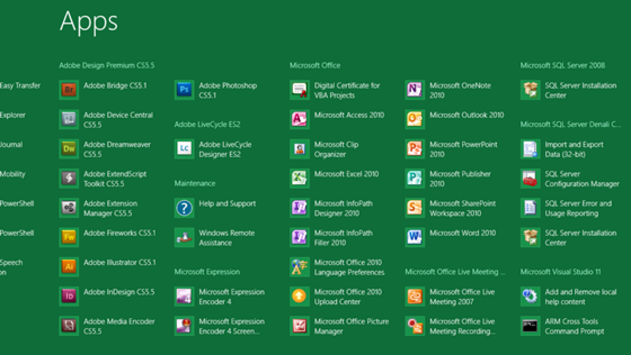Click the Microsoft Expression group header
This screenshot has height=355, width=631.
click(207, 272)
